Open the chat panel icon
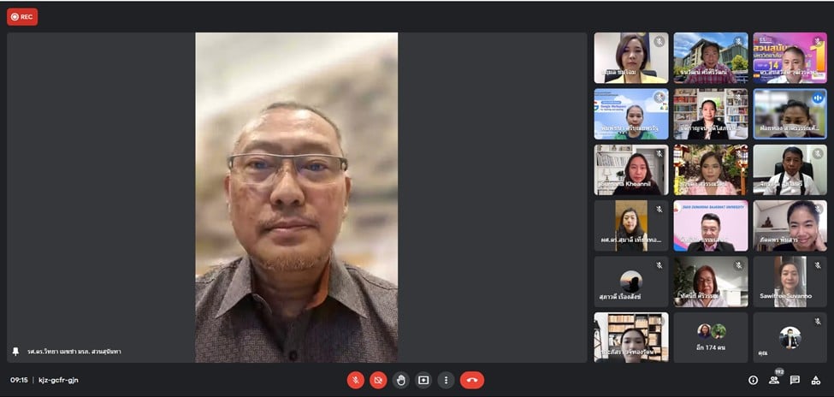The width and height of the screenshot is (834, 397). (795, 380)
